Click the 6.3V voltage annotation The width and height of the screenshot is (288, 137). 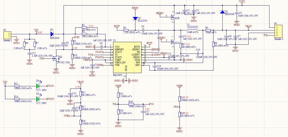pos(40,32)
